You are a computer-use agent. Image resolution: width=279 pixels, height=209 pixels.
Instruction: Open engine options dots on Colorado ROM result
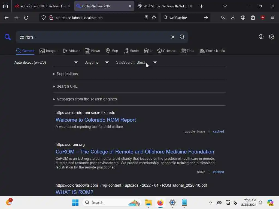point(209,131)
